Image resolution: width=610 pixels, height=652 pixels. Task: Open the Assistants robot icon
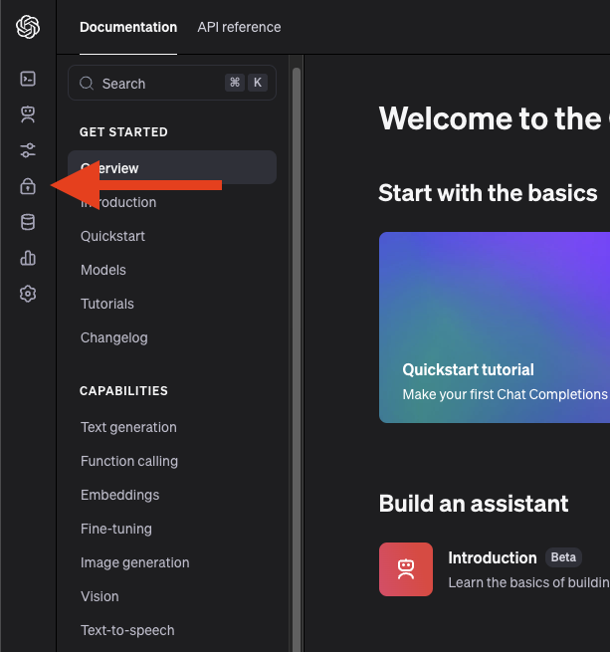pyautogui.click(x=28, y=114)
